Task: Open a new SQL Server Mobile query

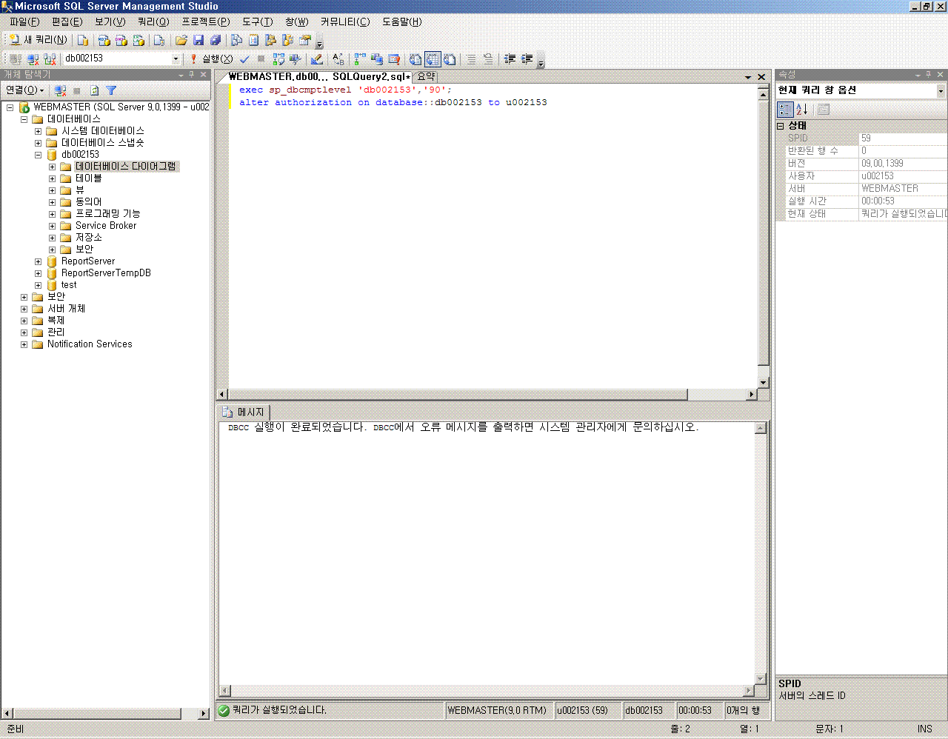Action: tap(158, 40)
